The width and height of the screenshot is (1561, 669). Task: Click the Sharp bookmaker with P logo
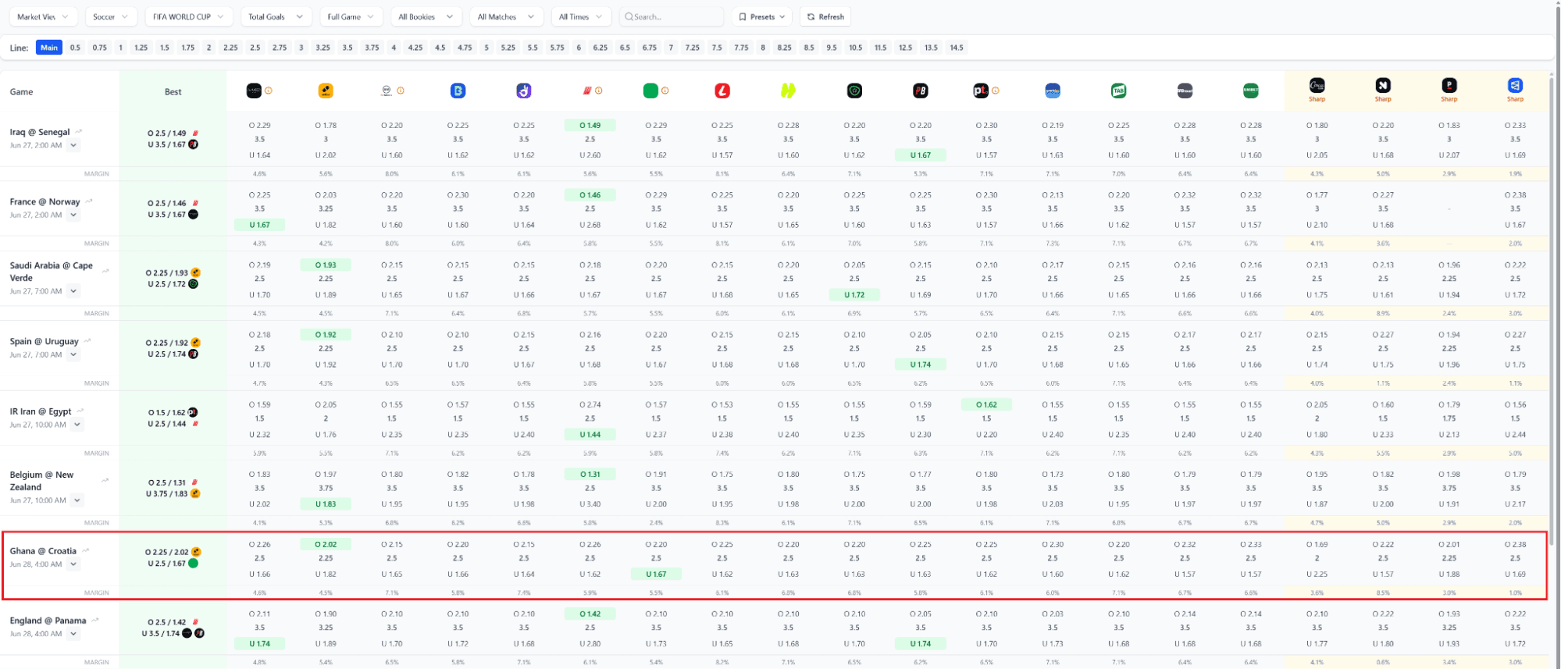[1449, 86]
